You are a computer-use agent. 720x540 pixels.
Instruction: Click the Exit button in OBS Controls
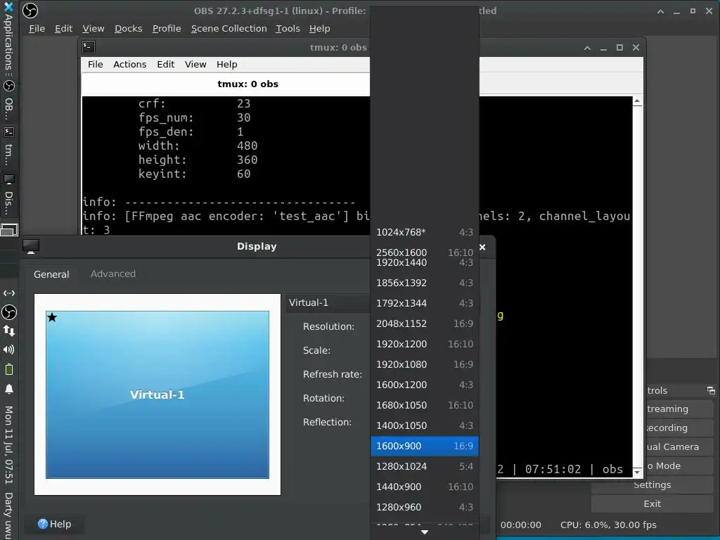tap(652, 503)
